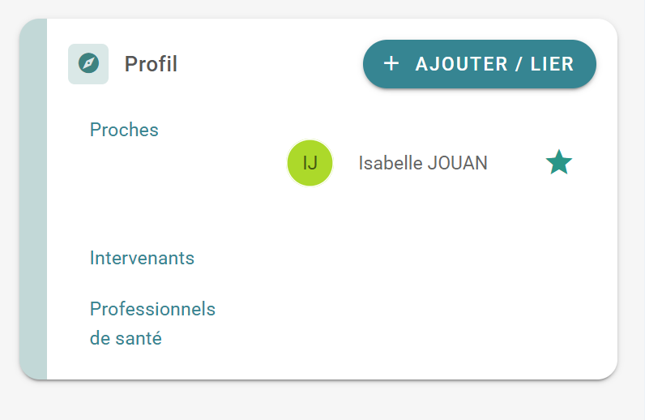Click the compass icon beside Profil
645x420 pixels.
[88, 63]
